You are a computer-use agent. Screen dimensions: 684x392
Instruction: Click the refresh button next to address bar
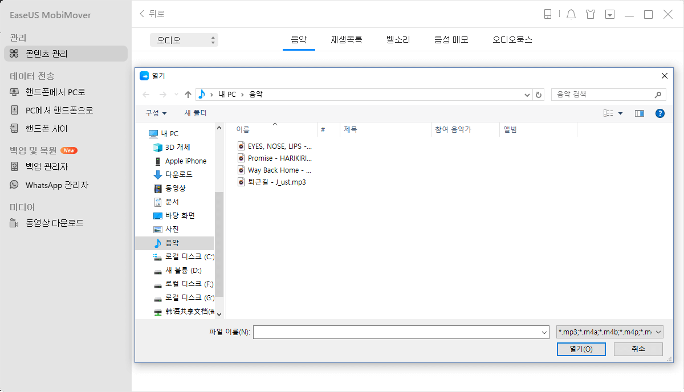point(539,95)
